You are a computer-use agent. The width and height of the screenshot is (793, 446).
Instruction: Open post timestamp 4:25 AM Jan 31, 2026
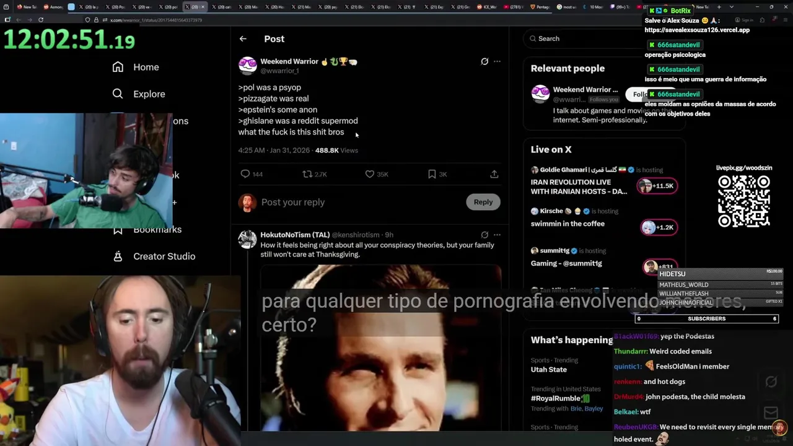point(274,151)
